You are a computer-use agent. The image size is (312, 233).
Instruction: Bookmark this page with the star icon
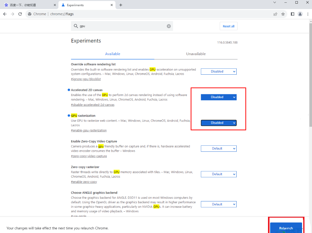pyautogui.click(x=283, y=14)
